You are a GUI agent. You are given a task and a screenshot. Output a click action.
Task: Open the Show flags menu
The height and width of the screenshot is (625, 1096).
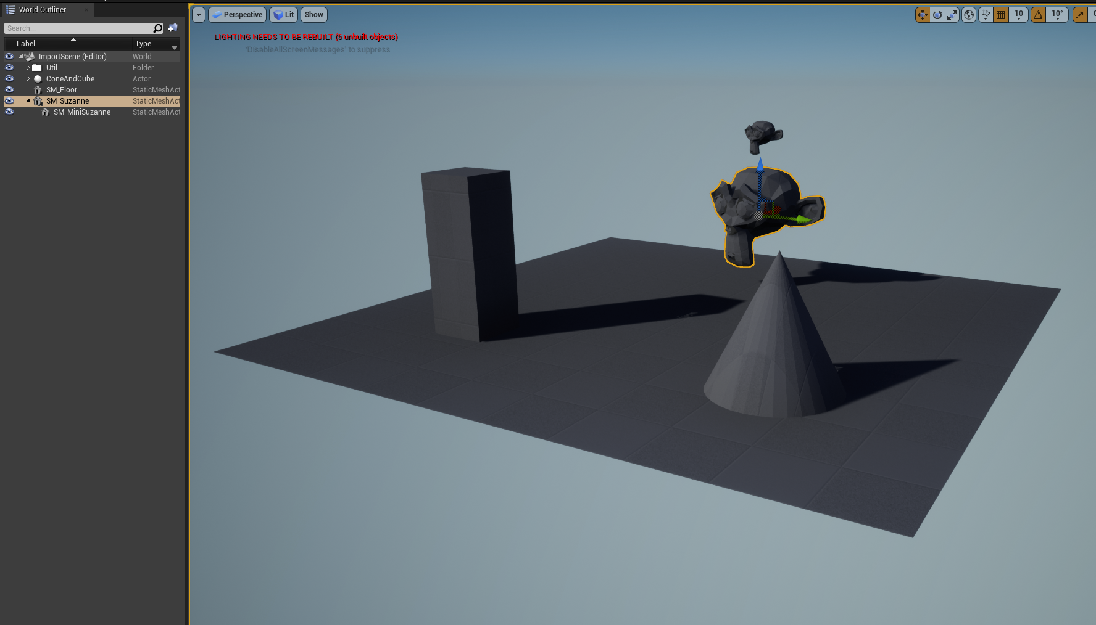[314, 15]
